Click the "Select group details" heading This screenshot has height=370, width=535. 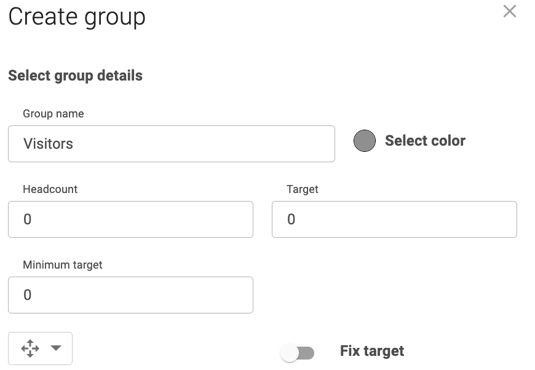tap(75, 76)
